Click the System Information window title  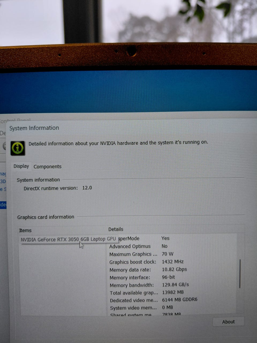(x=34, y=128)
